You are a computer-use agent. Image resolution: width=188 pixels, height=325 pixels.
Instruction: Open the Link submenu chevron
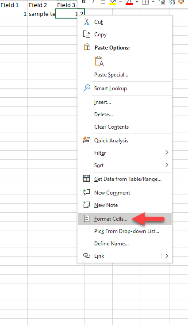coord(167,256)
